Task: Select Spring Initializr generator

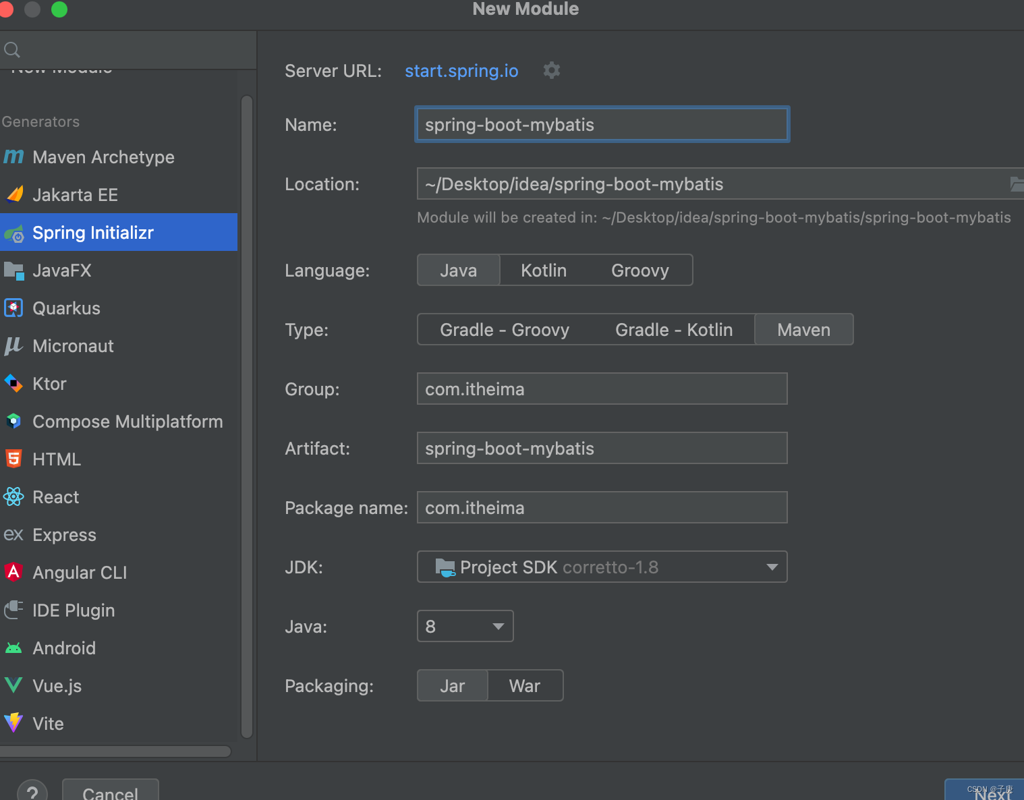Action: point(119,232)
